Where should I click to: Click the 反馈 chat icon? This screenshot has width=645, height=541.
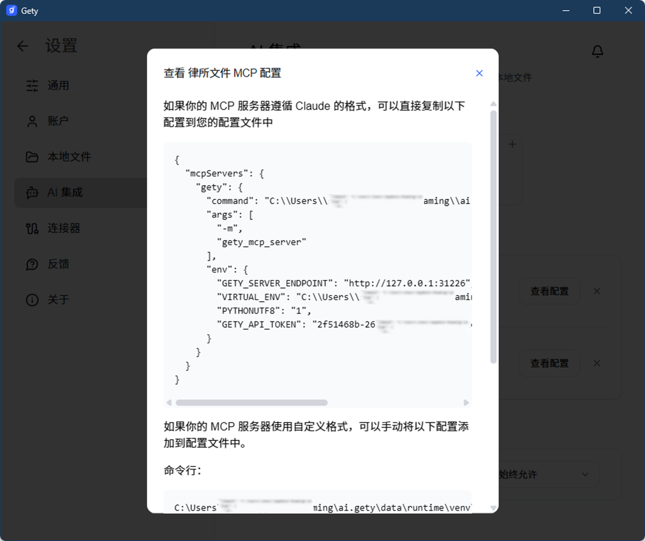pyautogui.click(x=32, y=264)
